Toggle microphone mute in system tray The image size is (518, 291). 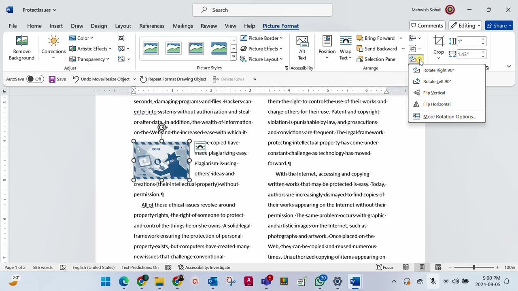tap(433, 281)
